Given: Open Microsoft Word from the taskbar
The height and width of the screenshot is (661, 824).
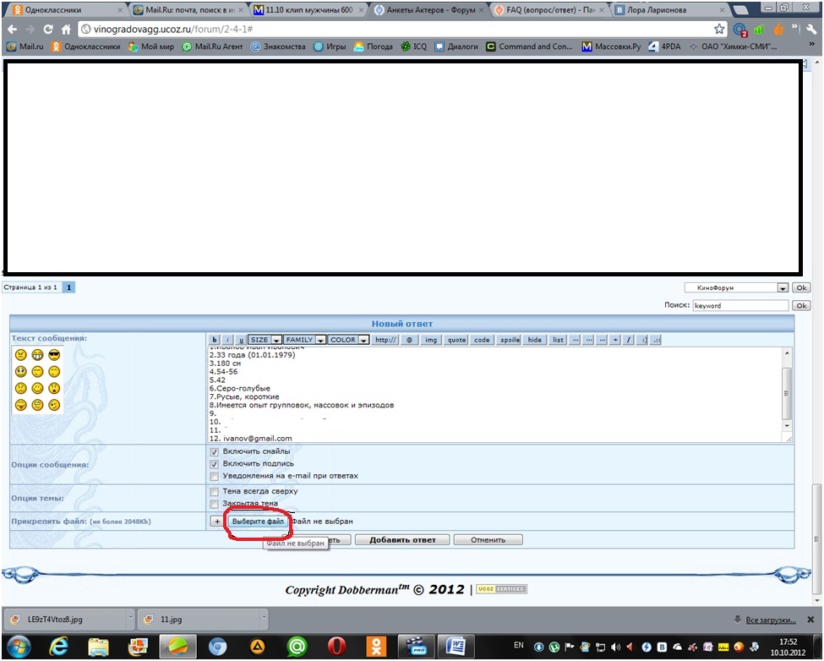Looking at the screenshot, I should coord(455,647).
